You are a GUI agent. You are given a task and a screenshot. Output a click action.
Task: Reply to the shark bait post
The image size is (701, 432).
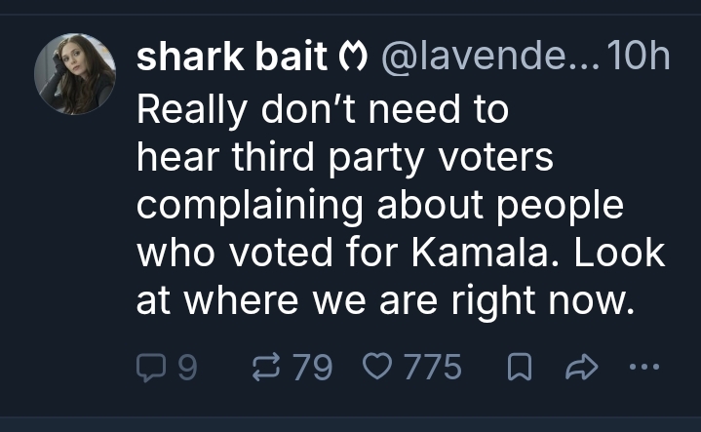(x=151, y=368)
